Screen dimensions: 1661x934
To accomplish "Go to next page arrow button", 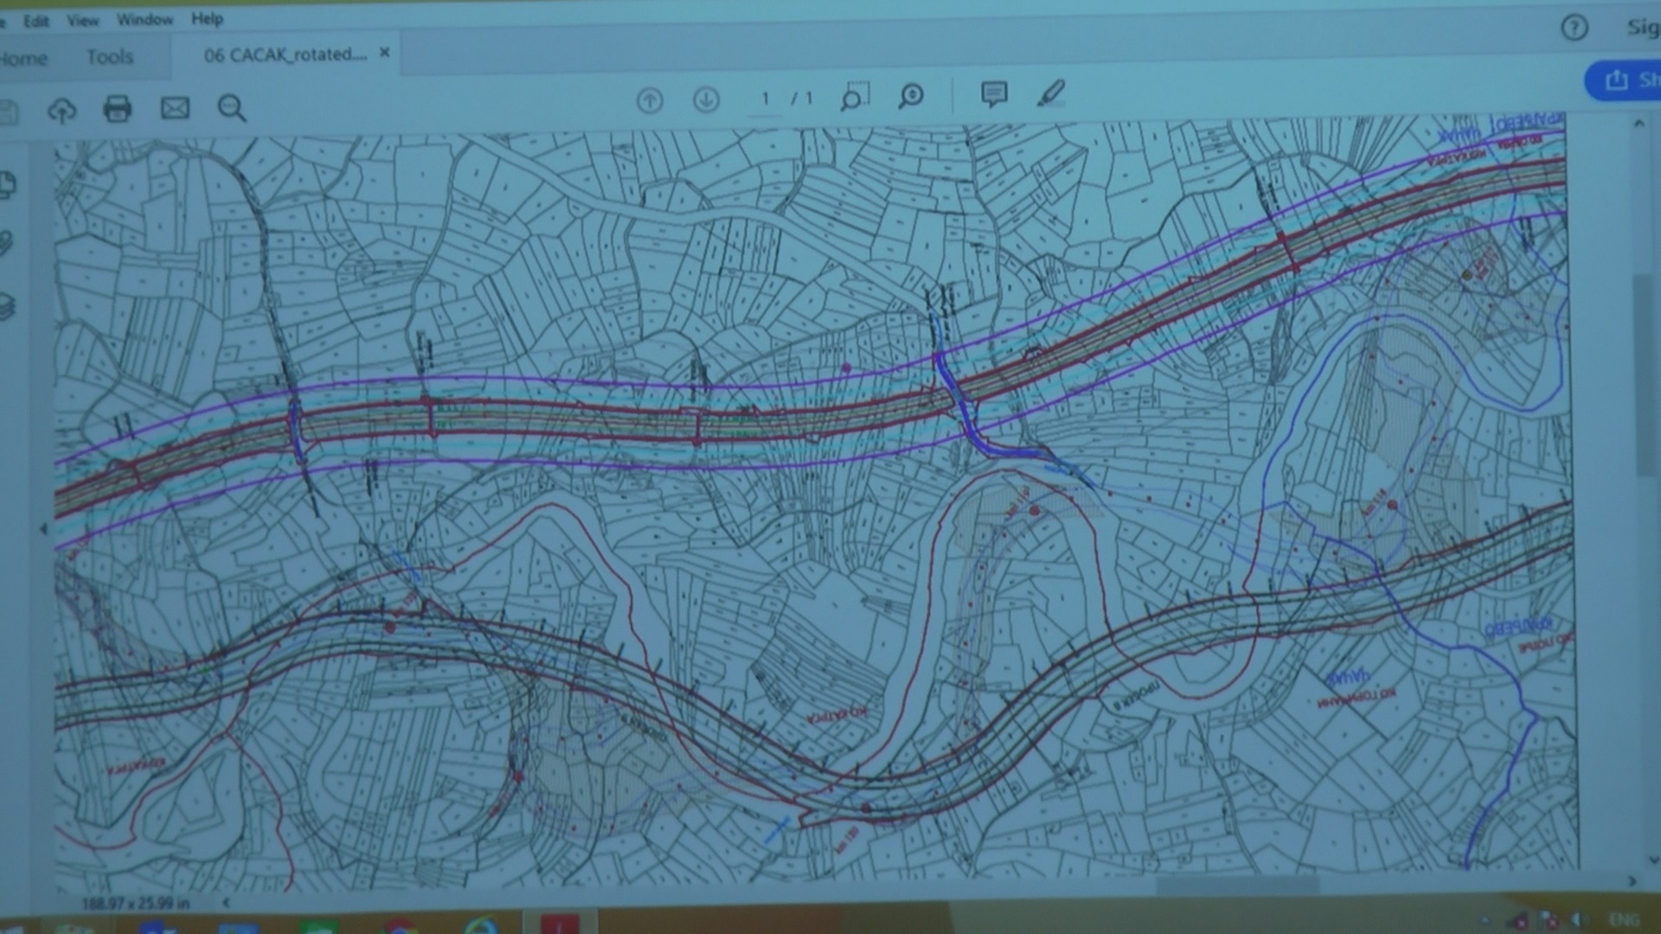I will pyautogui.click(x=707, y=99).
